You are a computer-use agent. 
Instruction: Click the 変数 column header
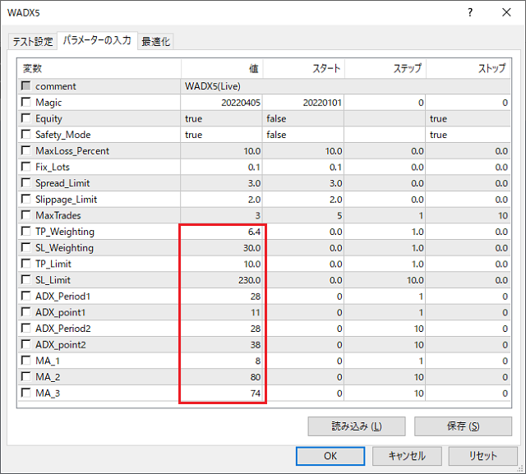[99, 69]
